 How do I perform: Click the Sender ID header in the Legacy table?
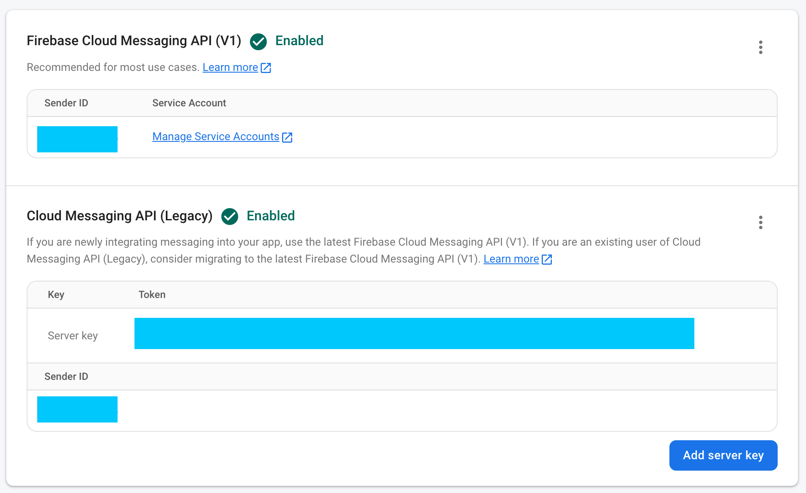[66, 377]
